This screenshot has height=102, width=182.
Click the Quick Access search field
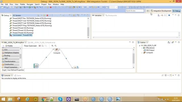pyautogui.click(x=135, y=11)
